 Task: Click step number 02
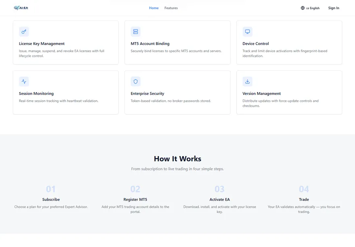tap(135, 189)
